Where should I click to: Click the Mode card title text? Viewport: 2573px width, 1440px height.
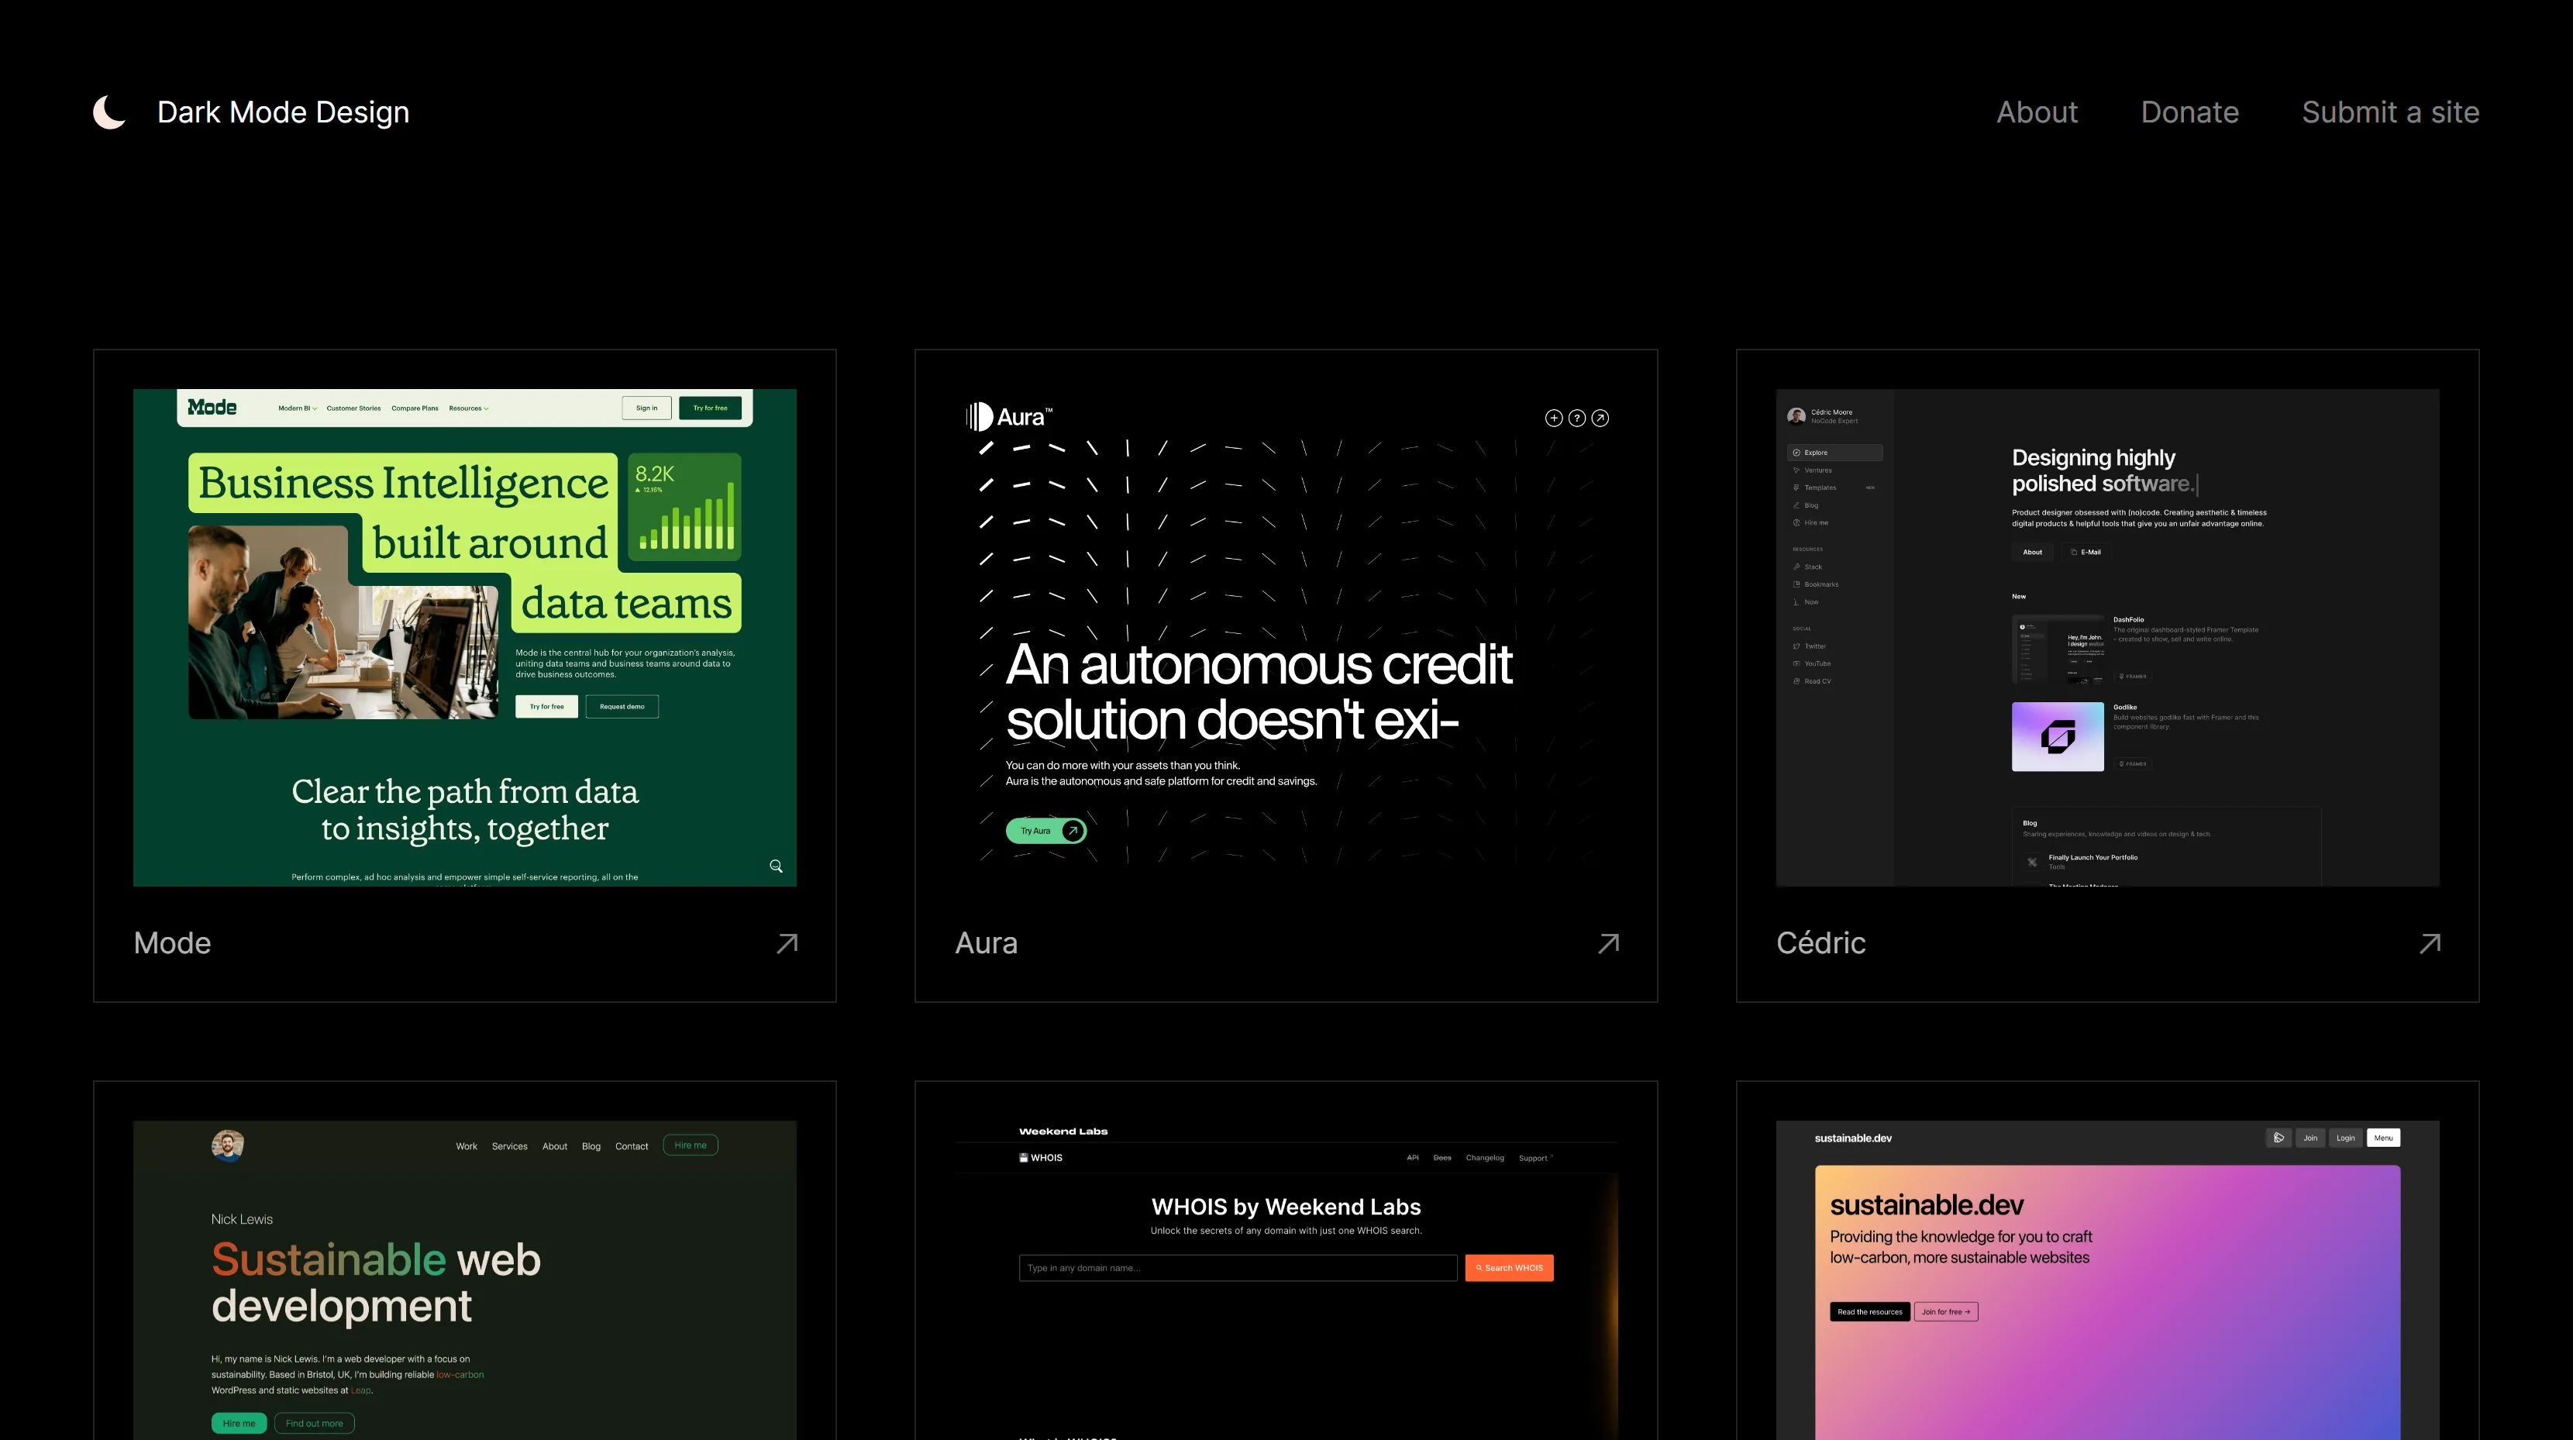point(172,944)
